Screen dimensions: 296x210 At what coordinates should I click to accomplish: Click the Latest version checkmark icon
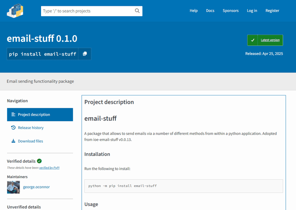pos(253,40)
